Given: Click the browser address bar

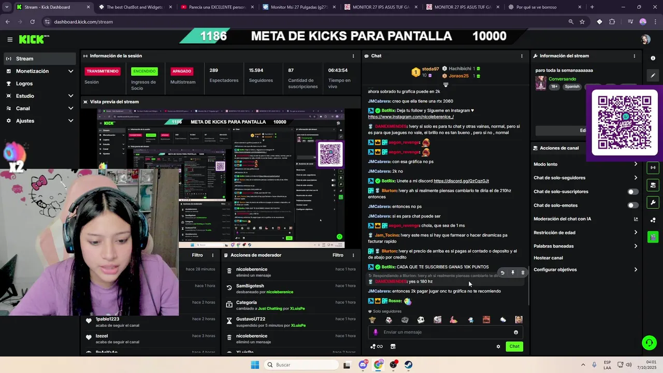Looking at the screenshot, I should click(x=306, y=22).
